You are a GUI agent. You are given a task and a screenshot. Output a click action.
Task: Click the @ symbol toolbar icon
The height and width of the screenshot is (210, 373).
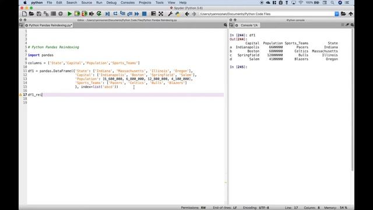61,14
